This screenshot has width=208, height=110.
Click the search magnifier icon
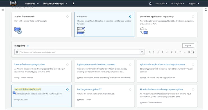[17, 52]
